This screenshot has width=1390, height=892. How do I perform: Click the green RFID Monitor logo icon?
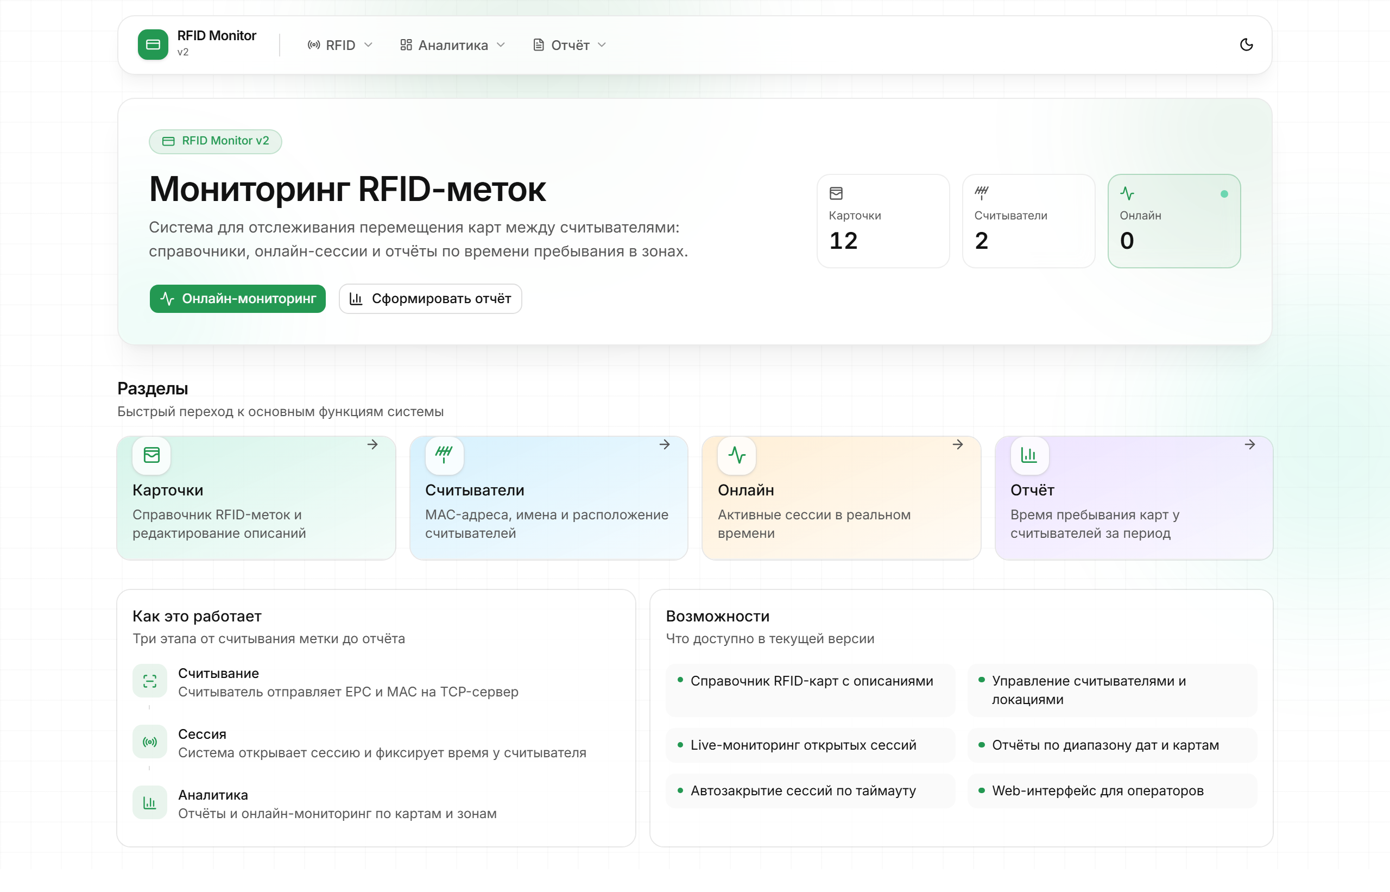(153, 45)
